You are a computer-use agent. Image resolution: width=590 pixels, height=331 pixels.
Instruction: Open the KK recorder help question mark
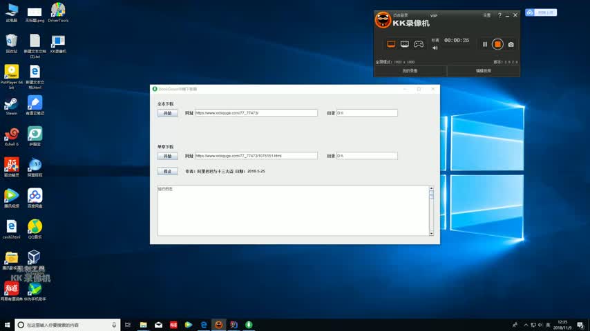pyautogui.click(x=499, y=15)
